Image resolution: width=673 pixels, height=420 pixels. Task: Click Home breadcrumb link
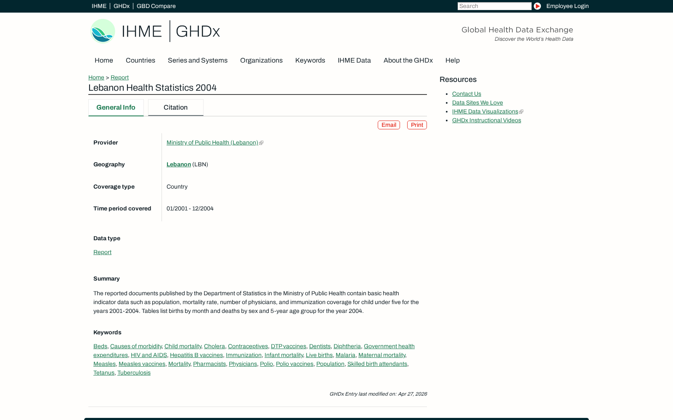pos(96,77)
